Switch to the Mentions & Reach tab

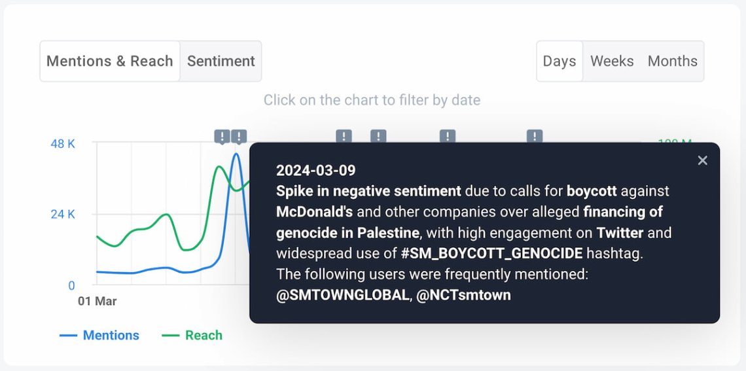[110, 62]
